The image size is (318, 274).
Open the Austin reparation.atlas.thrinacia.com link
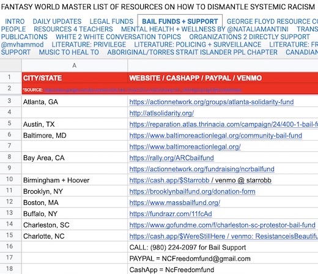pos(223,124)
